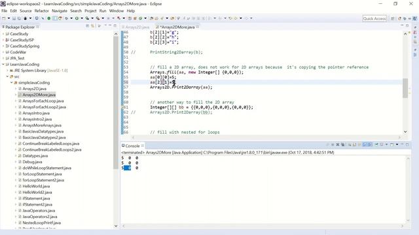
Task: Click the New Java Package toolbar icon
Action: coord(135,18)
